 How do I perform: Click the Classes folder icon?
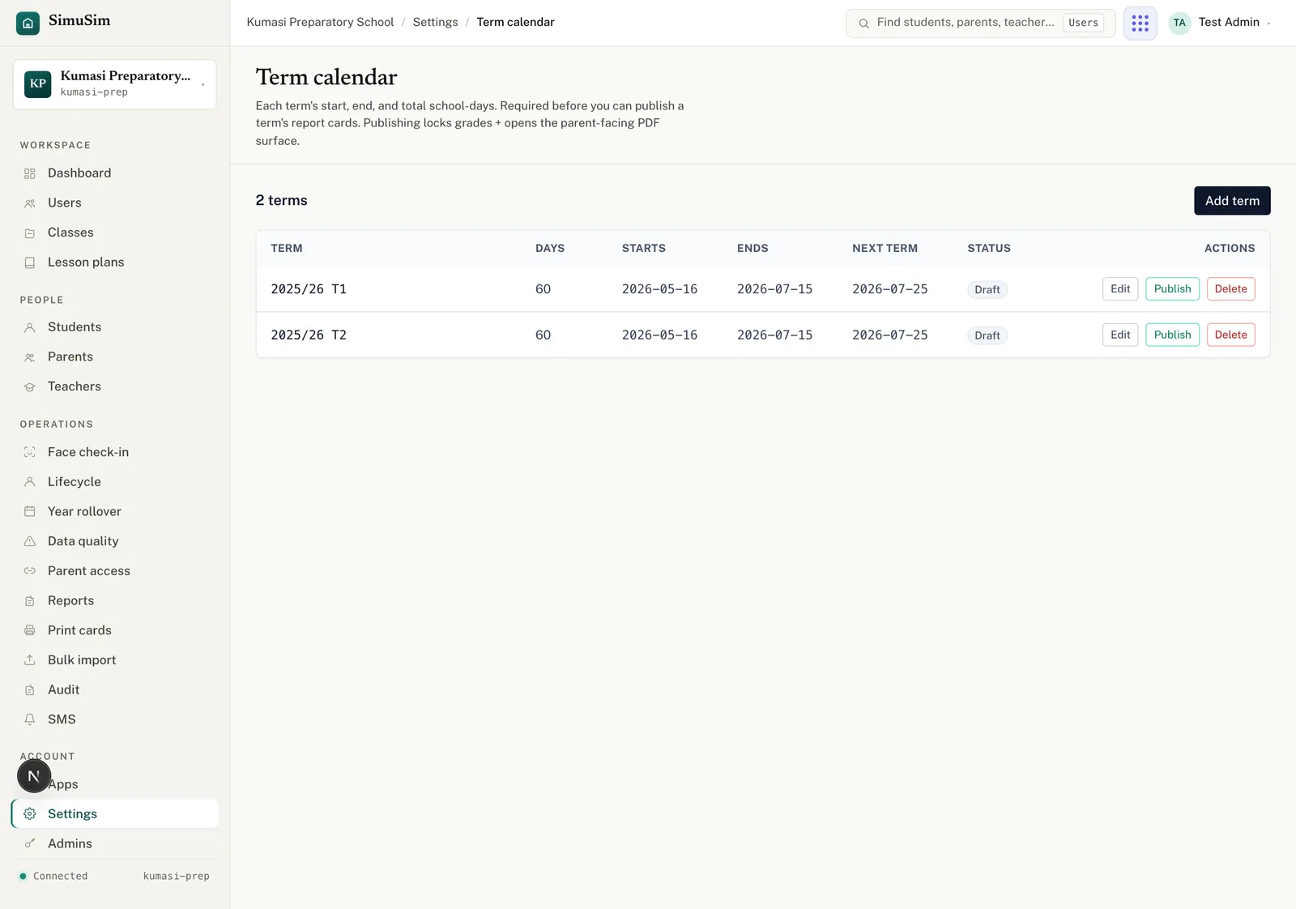pos(30,233)
